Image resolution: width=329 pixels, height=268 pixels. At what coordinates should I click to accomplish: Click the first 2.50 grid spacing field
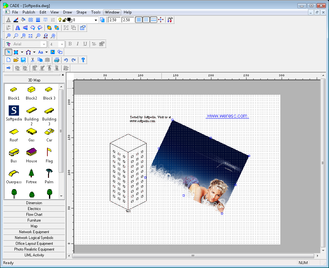coord(114,20)
